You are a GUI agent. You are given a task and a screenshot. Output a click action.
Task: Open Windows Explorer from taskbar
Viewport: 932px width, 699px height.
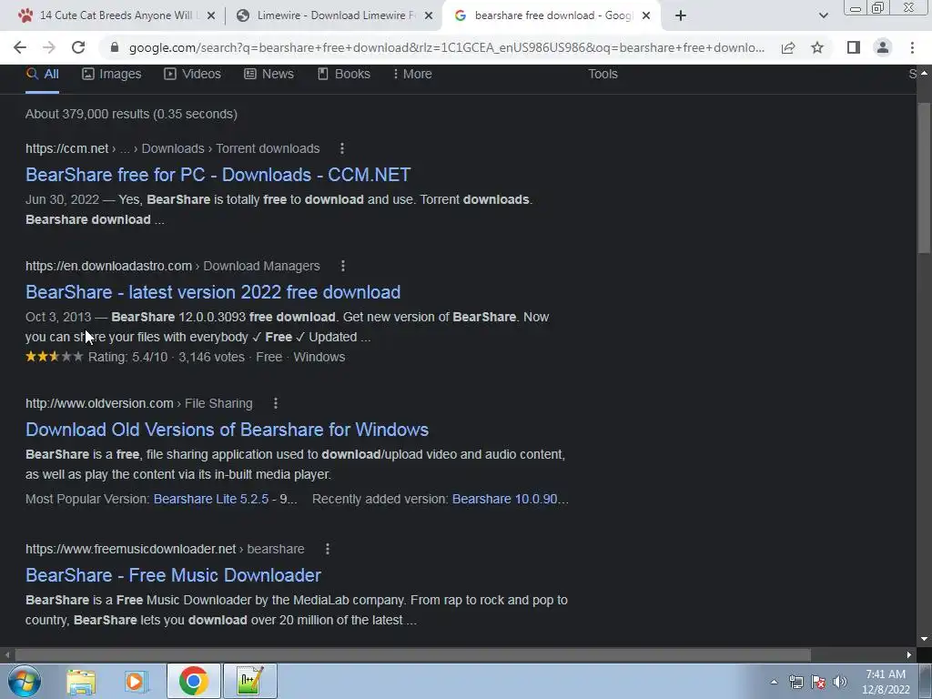point(81,681)
